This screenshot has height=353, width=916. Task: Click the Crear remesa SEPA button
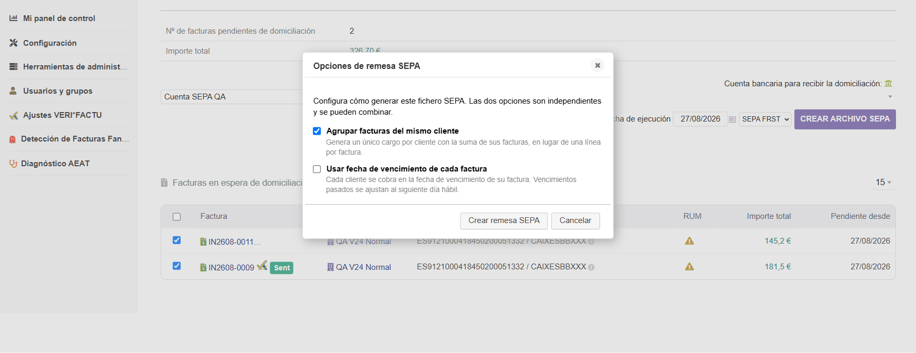[504, 220]
